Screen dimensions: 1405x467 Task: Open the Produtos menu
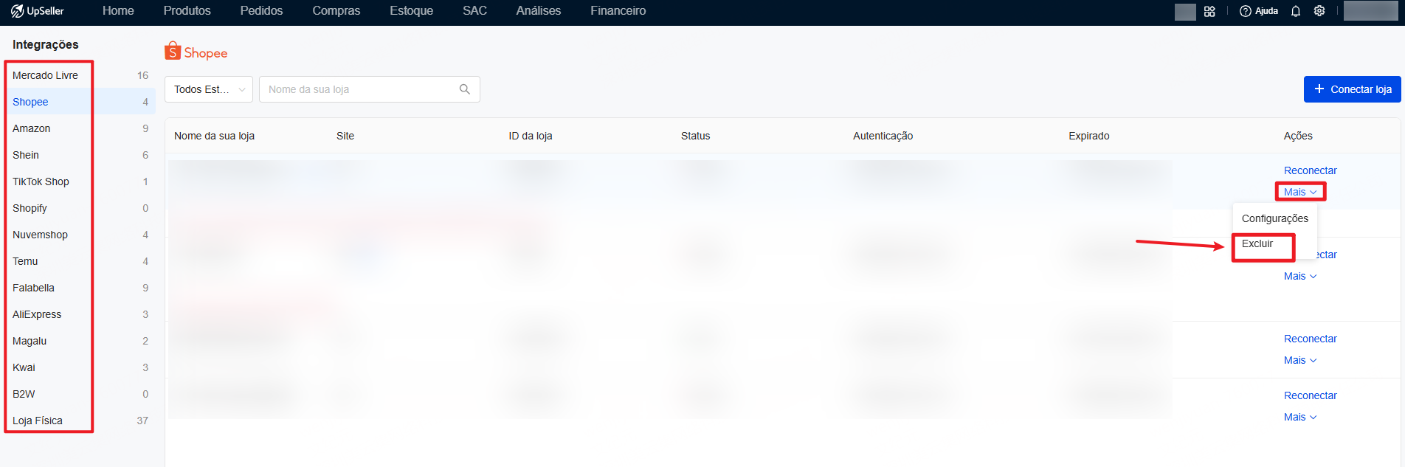[x=187, y=11]
